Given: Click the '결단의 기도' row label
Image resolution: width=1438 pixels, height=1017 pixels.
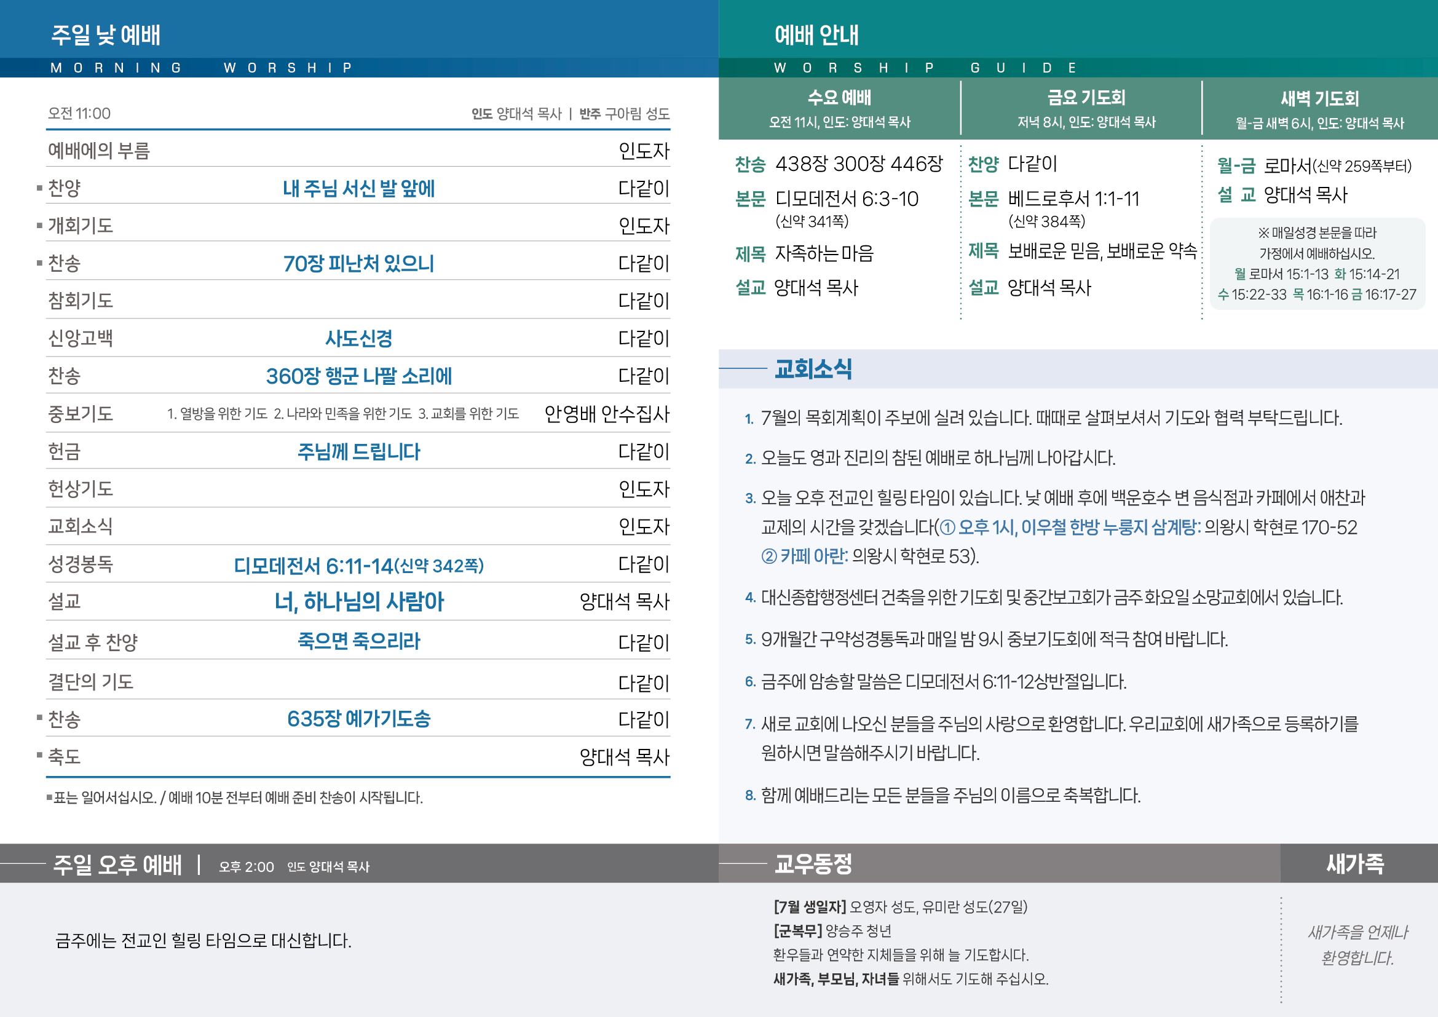Looking at the screenshot, I should [x=91, y=681].
